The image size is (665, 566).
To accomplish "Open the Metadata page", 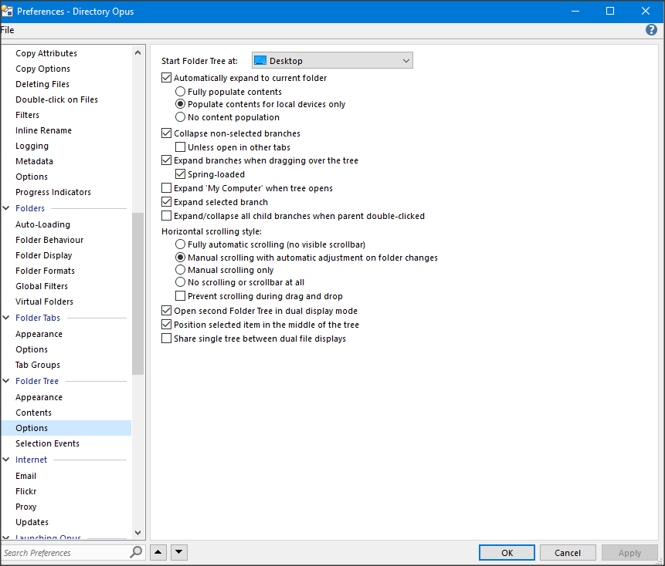I will 34,161.
